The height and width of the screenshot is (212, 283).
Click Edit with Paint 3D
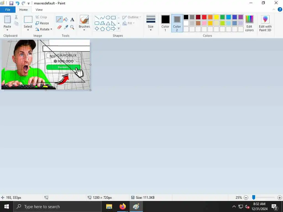pos(265,23)
